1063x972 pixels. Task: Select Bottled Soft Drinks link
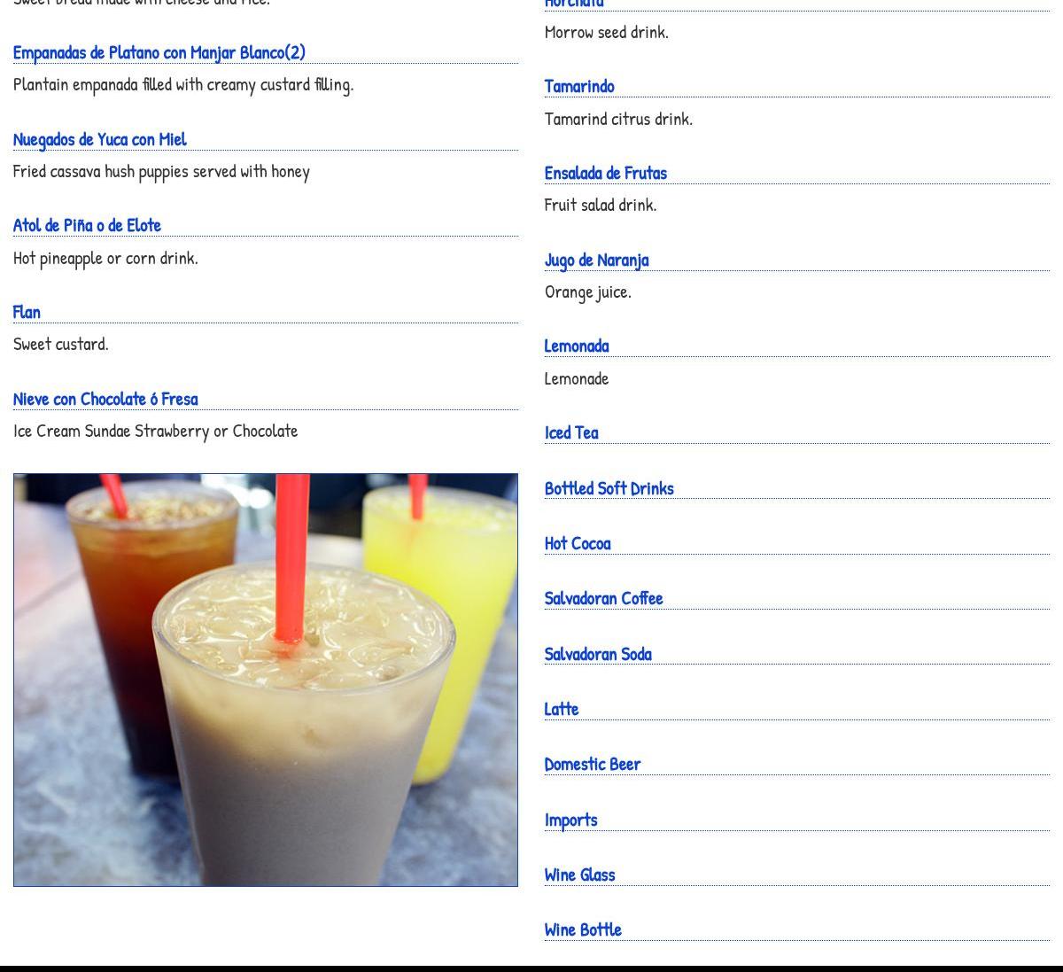pyautogui.click(x=609, y=488)
